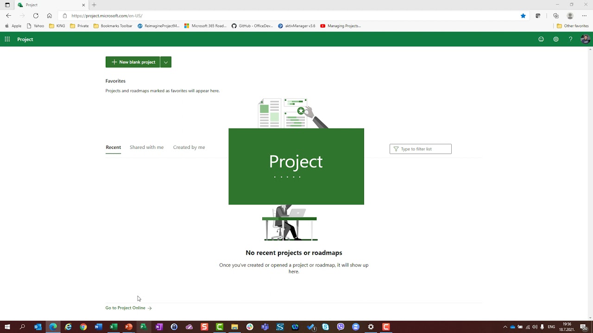Switch to Created by me tab
This screenshot has height=333, width=593.
click(189, 147)
